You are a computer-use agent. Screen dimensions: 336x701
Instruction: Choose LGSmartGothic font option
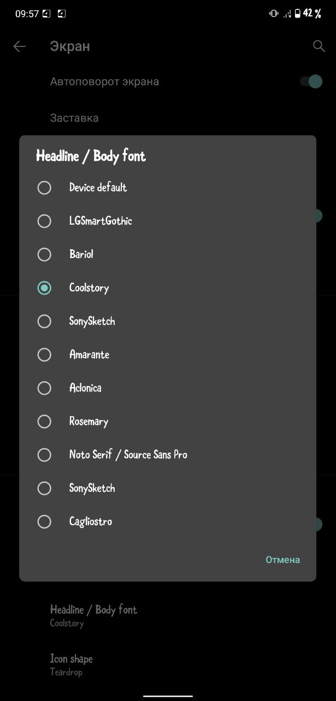pos(168,221)
